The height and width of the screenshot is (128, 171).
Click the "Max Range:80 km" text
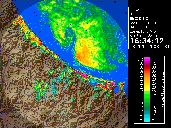coord(143,36)
